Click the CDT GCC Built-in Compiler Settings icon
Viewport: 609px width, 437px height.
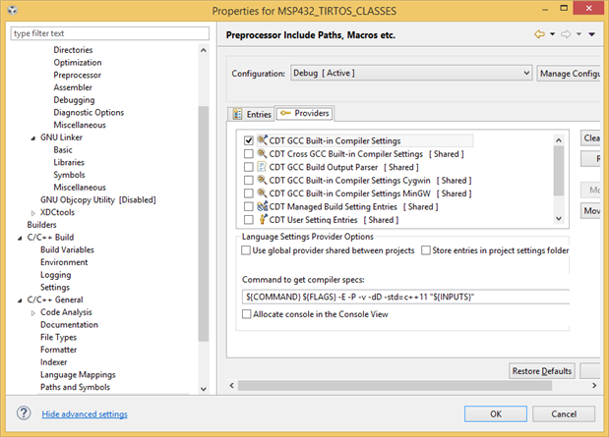pos(263,139)
